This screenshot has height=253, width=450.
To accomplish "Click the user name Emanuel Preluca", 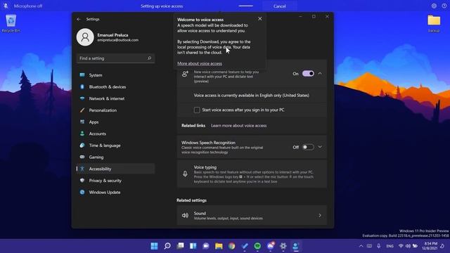I will [x=112, y=35].
